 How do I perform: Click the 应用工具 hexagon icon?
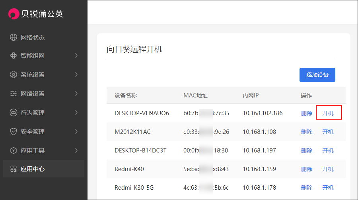[14, 150]
